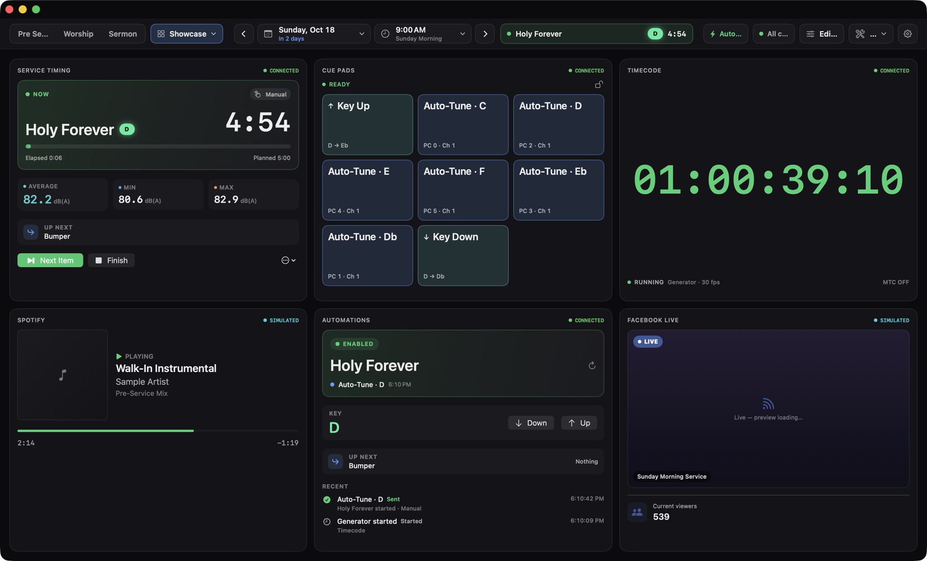Click the Next Item button
This screenshot has width=927, height=561.
point(51,260)
